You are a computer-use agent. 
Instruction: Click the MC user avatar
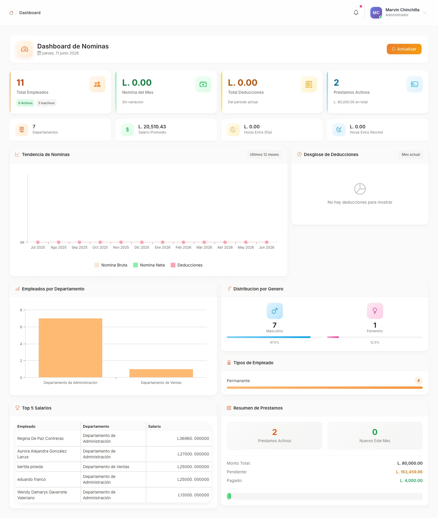376,13
